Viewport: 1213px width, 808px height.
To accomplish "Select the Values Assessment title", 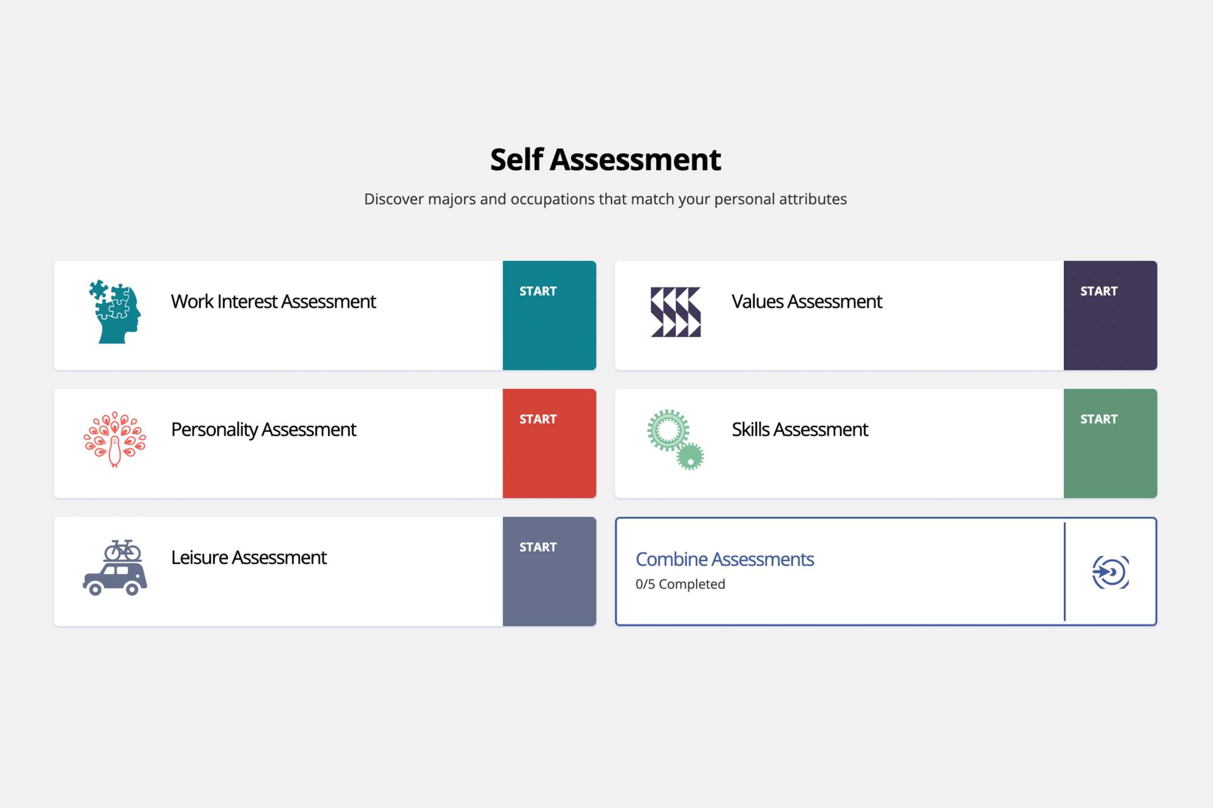I will click(x=806, y=302).
